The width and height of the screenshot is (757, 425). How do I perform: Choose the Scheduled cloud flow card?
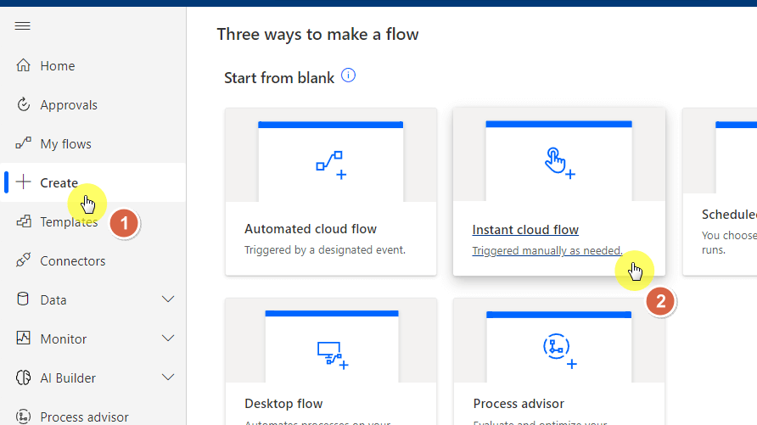click(720, 192)
